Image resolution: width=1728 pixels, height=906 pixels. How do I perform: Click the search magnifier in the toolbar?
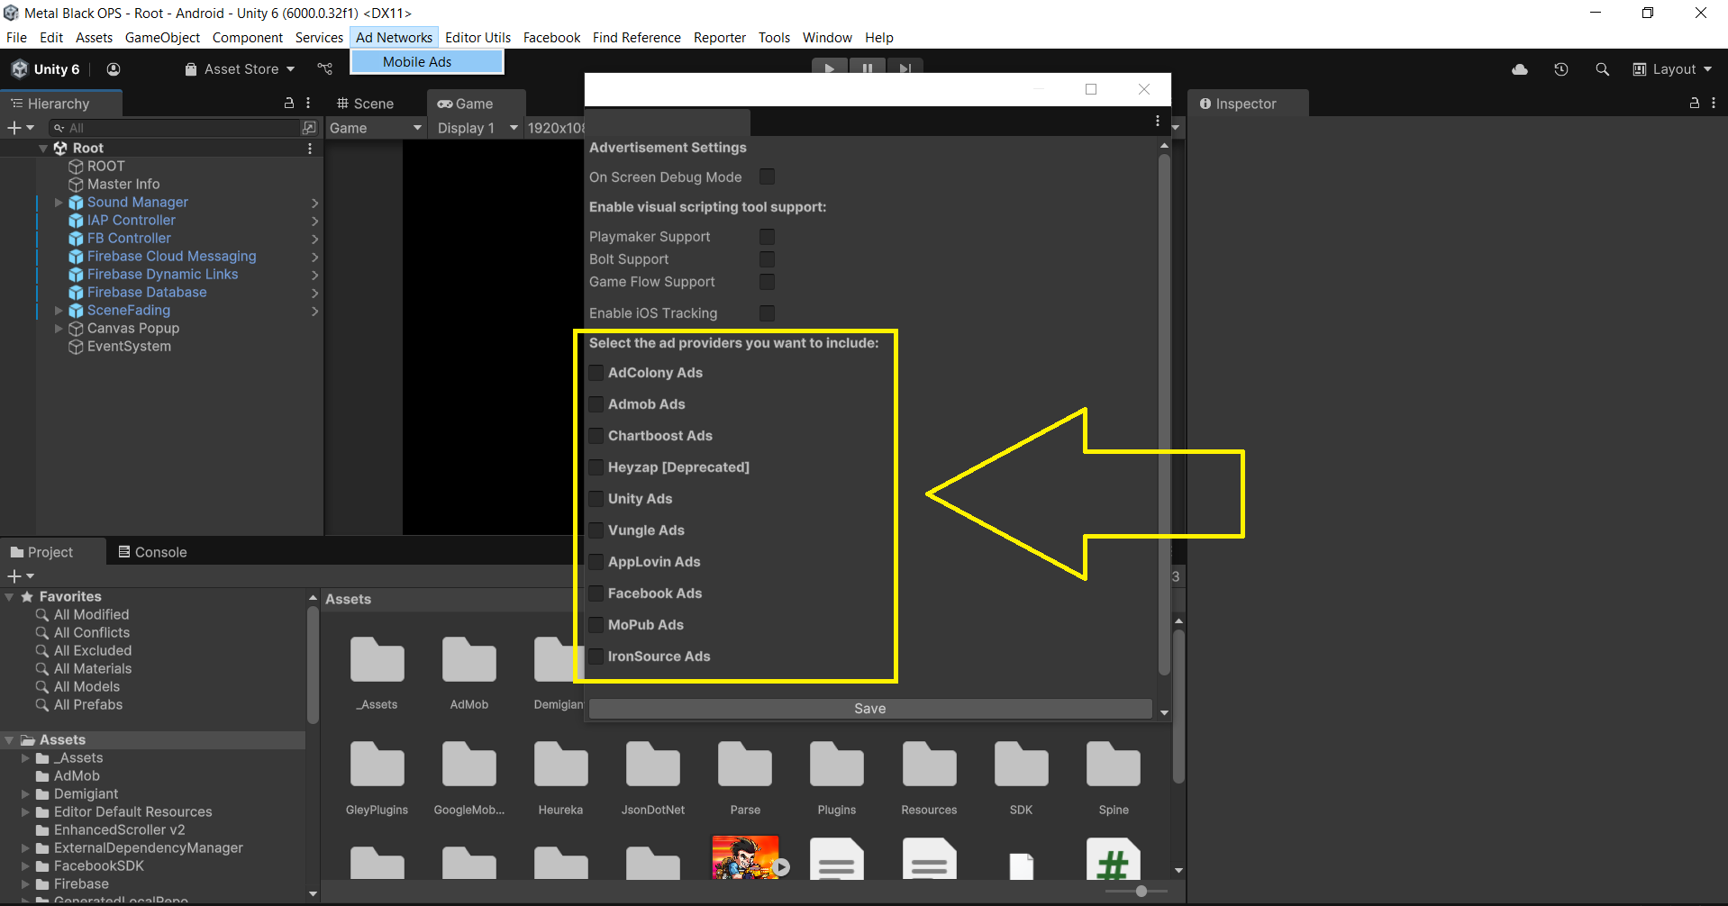coord(1602,69)
